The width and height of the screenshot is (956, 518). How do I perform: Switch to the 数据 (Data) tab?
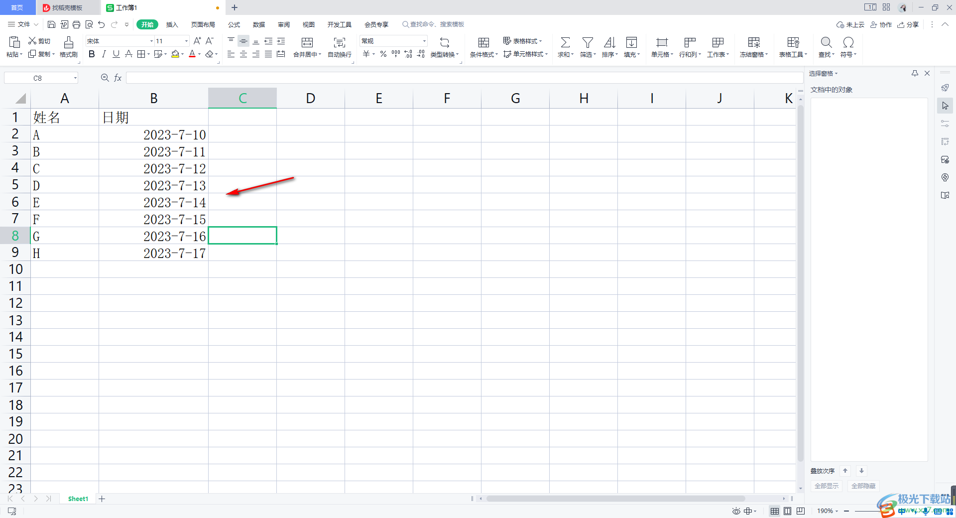point(259,24)
